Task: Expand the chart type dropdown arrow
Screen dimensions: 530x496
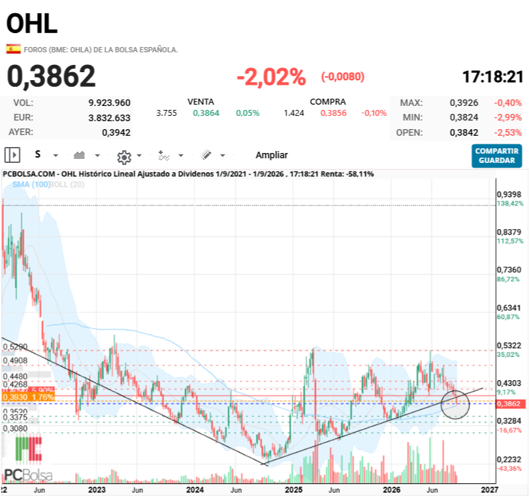Action: tap(97, 156)
